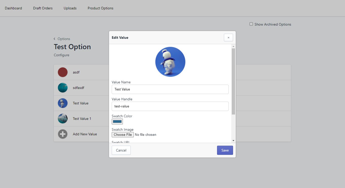Image resolution: width=345 pixels, height=188 pixels.
Task: Enable the Show Archived Options checkbox
Action: pos(251,24)
